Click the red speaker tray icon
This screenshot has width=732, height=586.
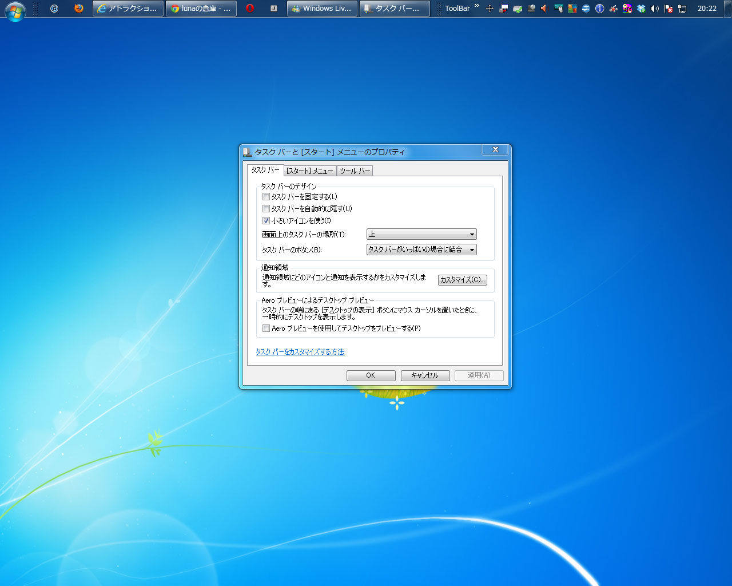coord(544,9)
